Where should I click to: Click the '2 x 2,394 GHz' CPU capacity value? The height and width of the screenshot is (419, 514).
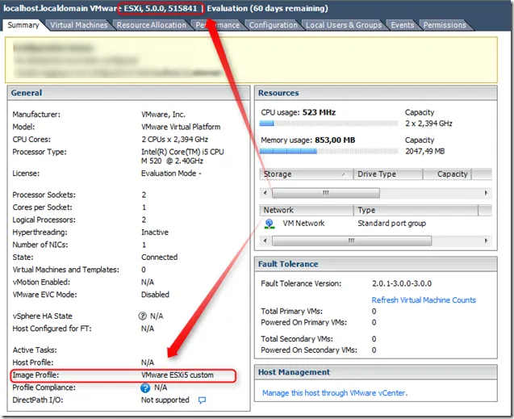click(x=428, y=124)
